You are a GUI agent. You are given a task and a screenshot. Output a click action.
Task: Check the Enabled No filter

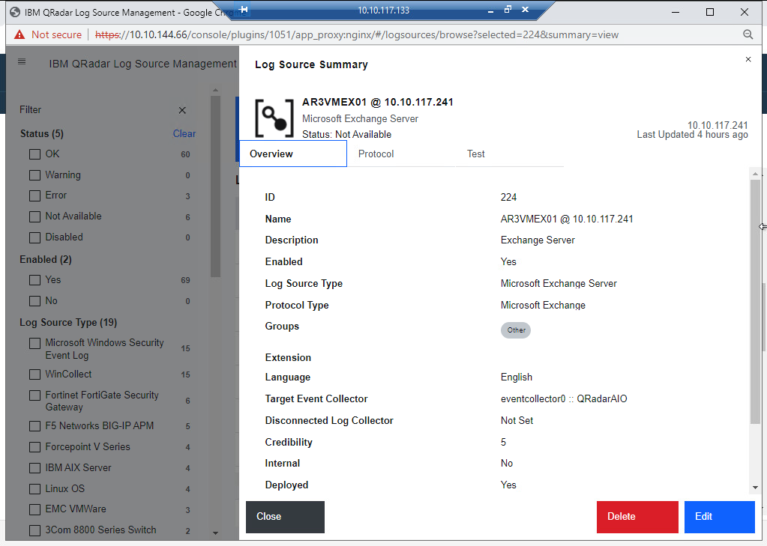34,301
